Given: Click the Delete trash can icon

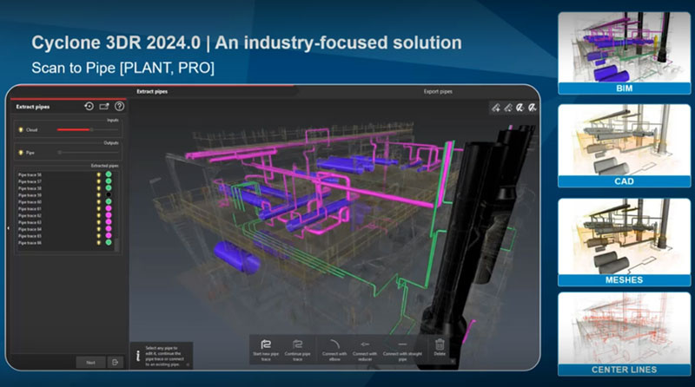Looking at the screenshot, I should tap(440, 347).
